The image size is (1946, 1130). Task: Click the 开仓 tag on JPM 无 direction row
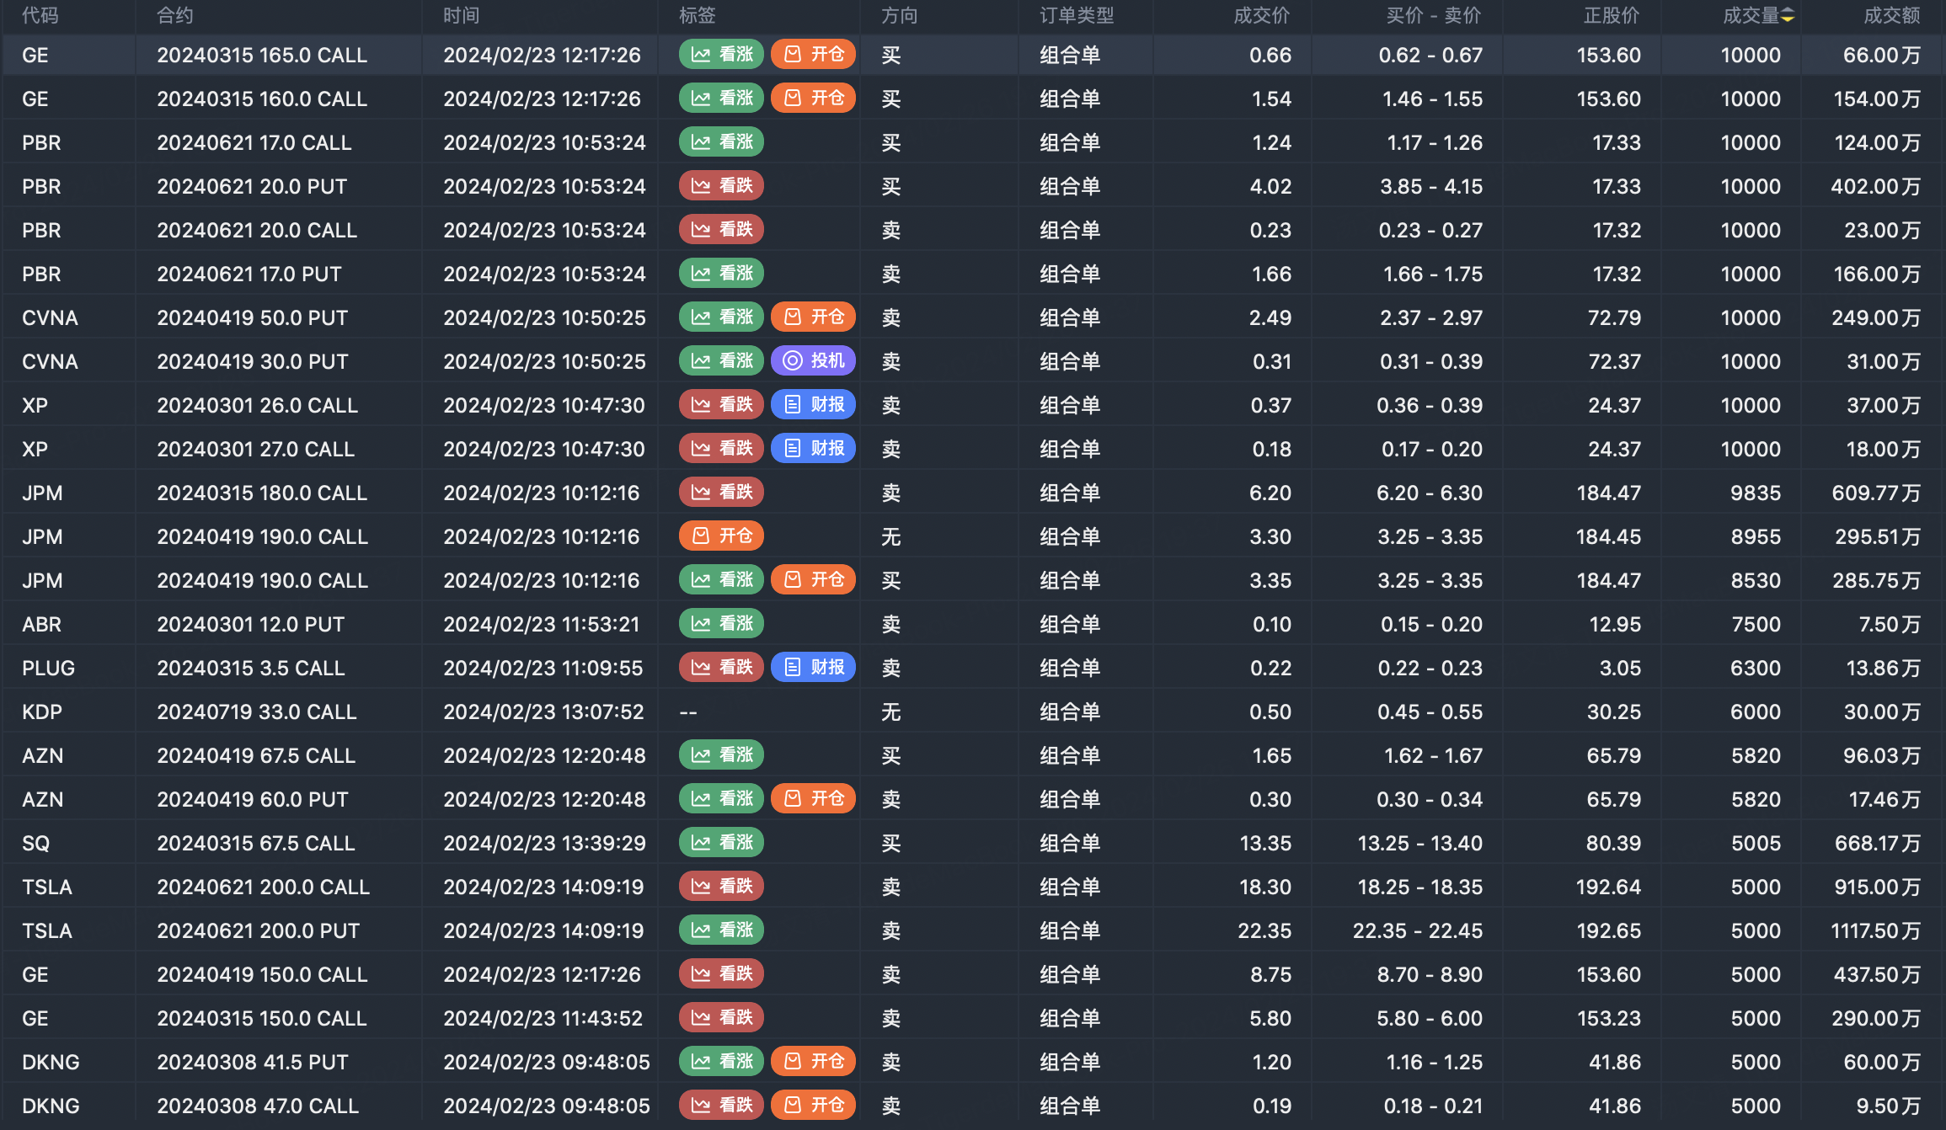721,536
